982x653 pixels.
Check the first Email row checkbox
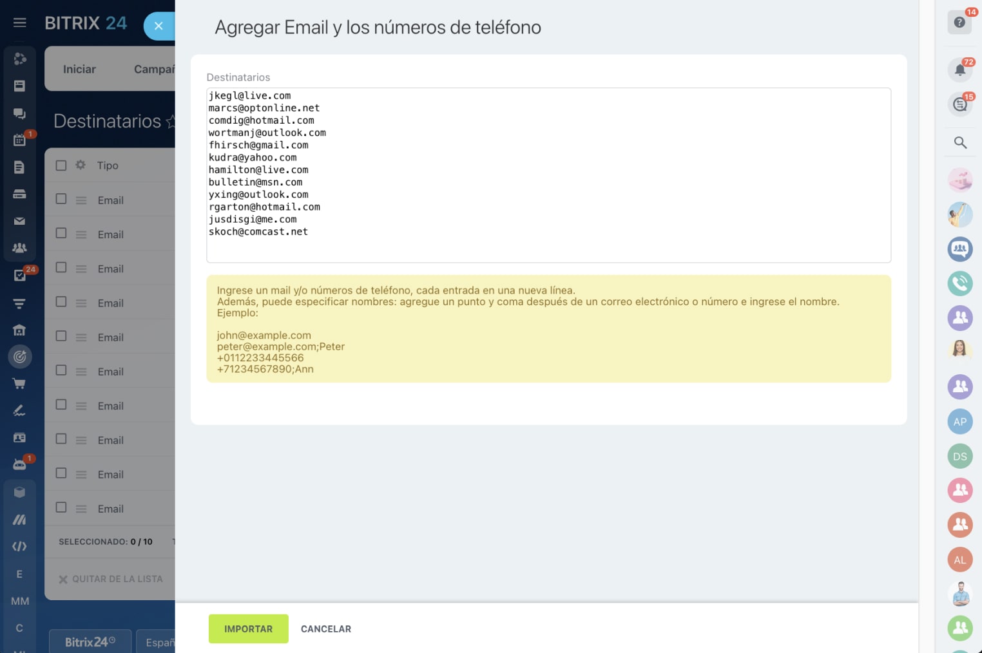pyautogui.click(x=61, y=199)
